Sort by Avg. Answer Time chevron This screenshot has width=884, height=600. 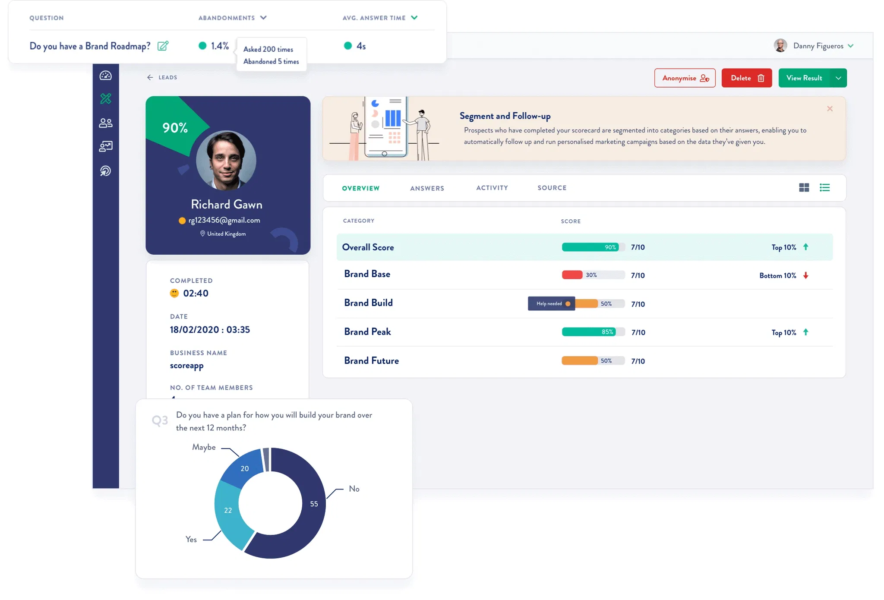click(x=414, y=18)
